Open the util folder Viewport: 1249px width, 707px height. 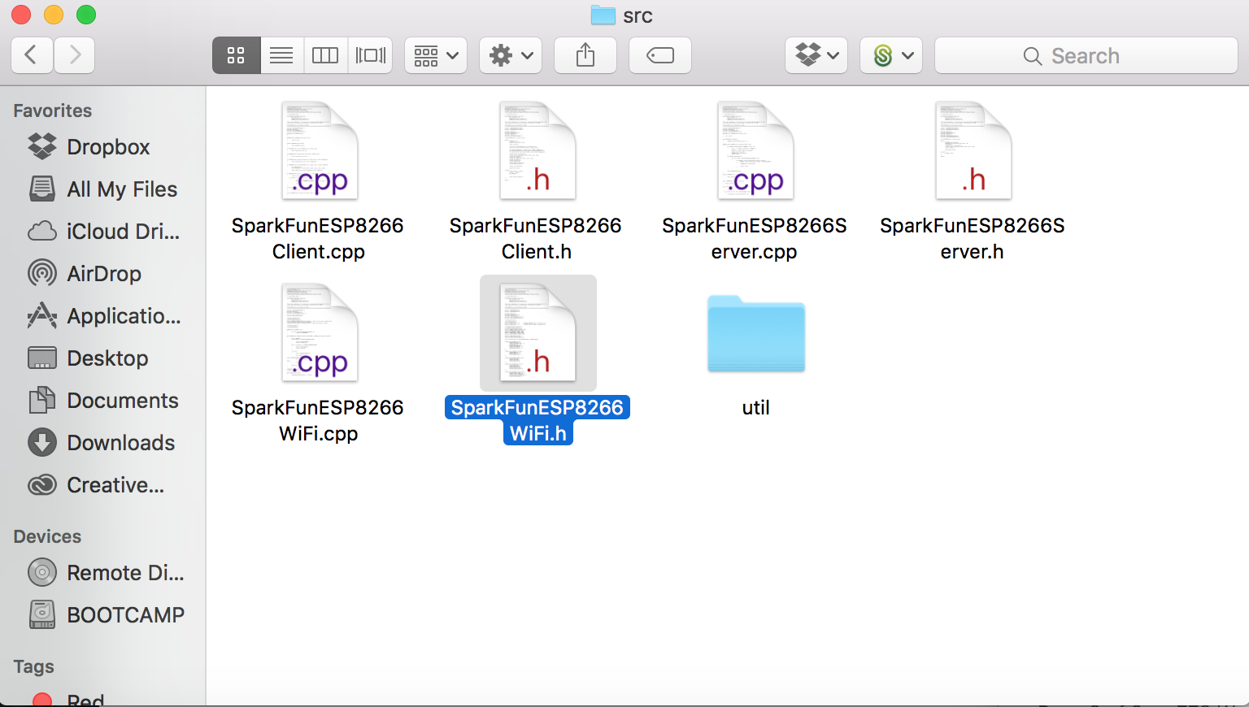point(755,334)
